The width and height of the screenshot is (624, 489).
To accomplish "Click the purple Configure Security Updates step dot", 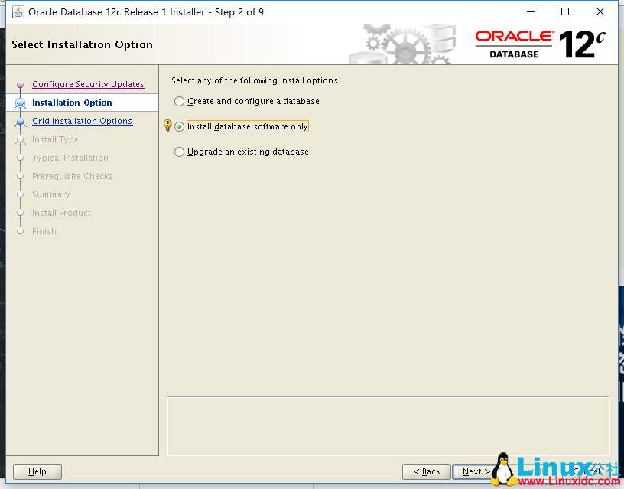I will pyautogui.click(x=20, y=83).
